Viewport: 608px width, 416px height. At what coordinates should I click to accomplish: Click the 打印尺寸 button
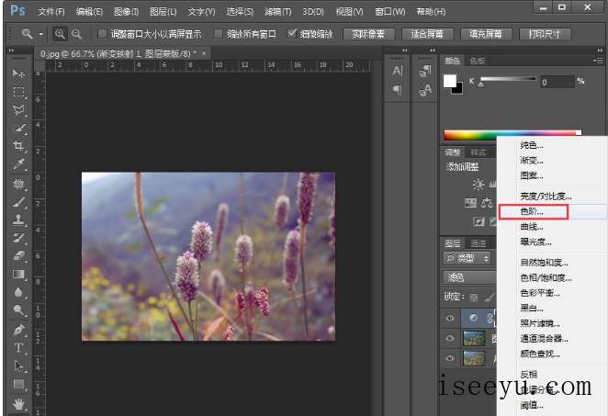tap(544, 34)
